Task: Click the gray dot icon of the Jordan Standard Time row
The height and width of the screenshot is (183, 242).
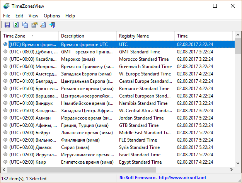Action: point(5,118)
